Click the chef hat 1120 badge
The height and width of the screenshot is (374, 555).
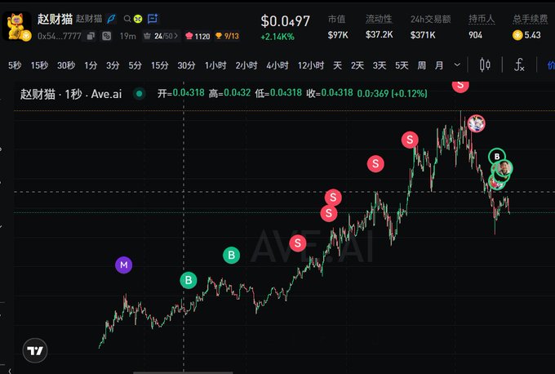[198, 36]
